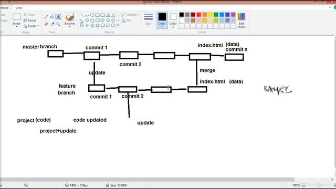Choose the Line shape
The image size is (336, 189).
[x=82, y=15]
